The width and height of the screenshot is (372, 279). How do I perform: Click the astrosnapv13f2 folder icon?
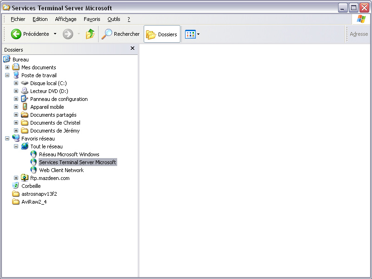tap(16, 194)
